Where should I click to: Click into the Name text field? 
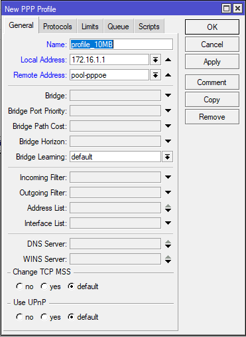point(121,45)
